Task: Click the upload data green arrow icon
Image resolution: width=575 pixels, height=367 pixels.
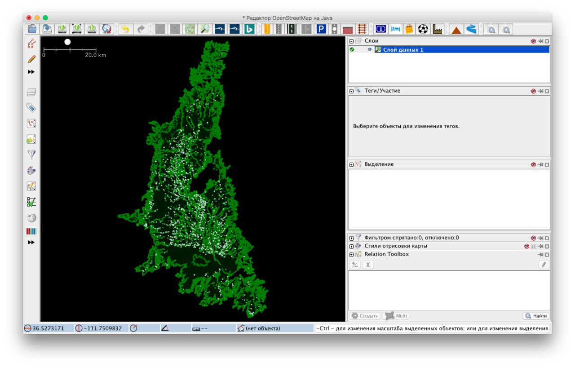Action: point(92,29)
